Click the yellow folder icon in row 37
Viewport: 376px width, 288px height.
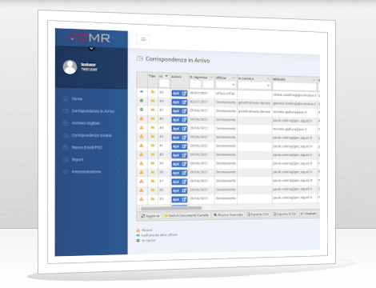pos(153,181)
